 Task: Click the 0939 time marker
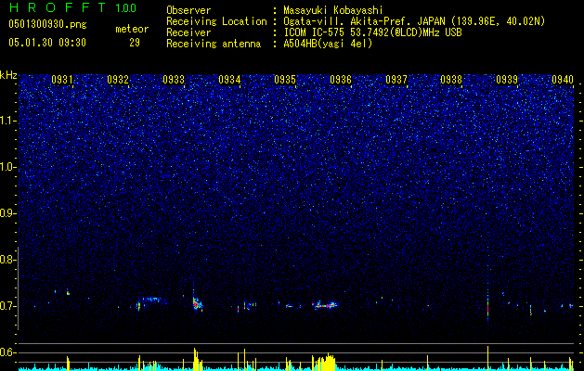(507, 80)
